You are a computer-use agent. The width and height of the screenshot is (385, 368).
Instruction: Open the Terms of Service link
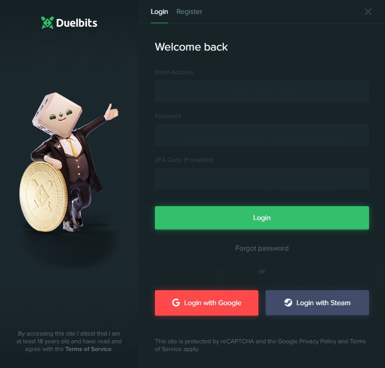coord(89,349)
